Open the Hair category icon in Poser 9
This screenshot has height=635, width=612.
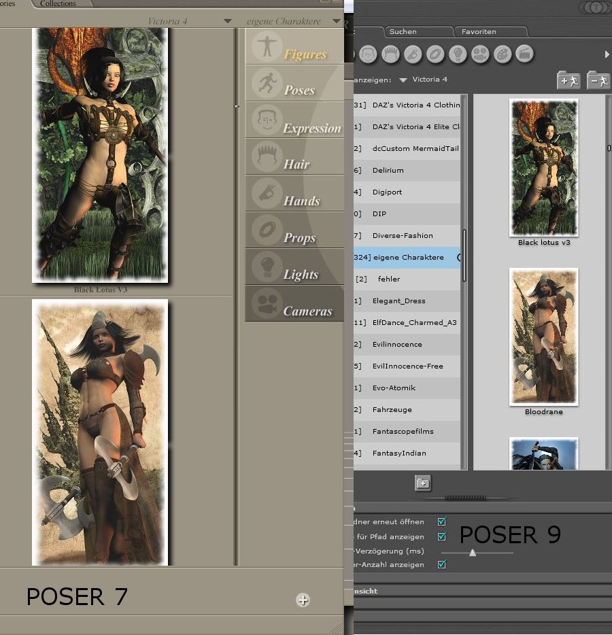click(x=392, y=54)
